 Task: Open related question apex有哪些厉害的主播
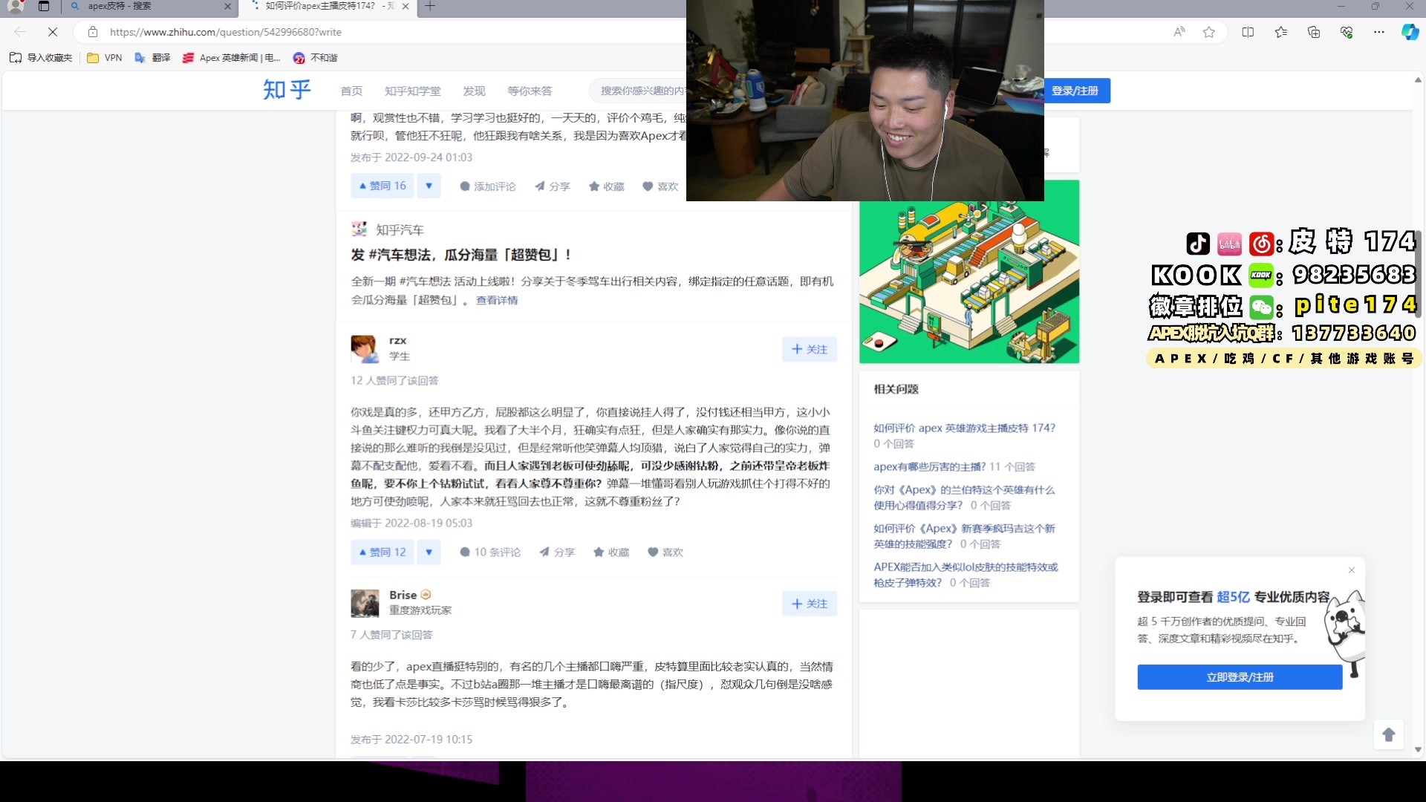point(928,466)
